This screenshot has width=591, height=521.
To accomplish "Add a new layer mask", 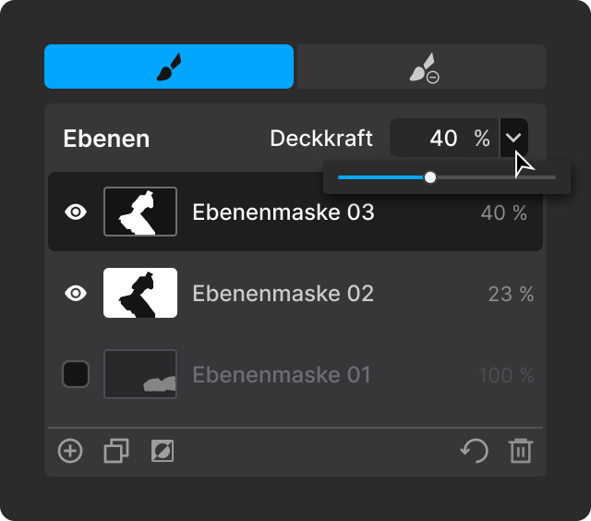I will click(70, 451).
